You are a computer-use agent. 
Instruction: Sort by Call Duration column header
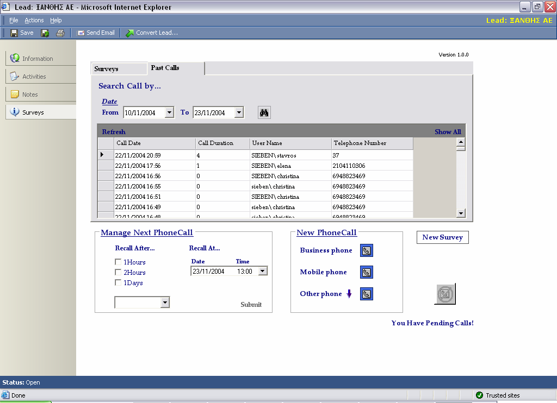pyautogui.click(x=222, y=143)
